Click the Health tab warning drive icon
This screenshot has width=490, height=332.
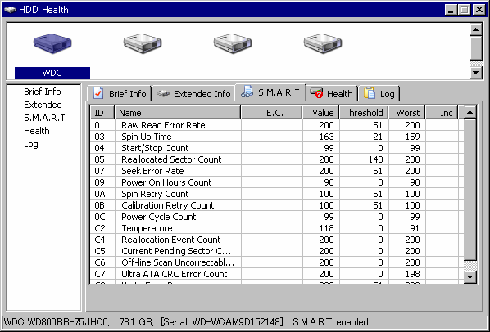tap(316, 93)
